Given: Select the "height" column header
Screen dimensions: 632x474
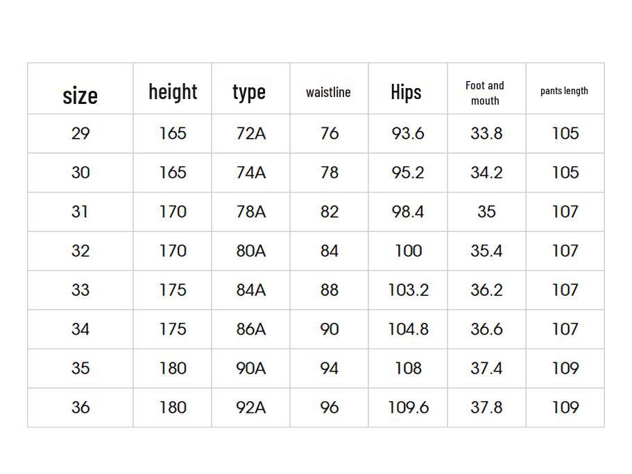Looking at the screenshot, I should click(x=173, y=91).
